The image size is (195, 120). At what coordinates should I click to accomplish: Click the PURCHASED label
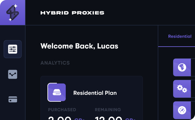coord(62,110)
